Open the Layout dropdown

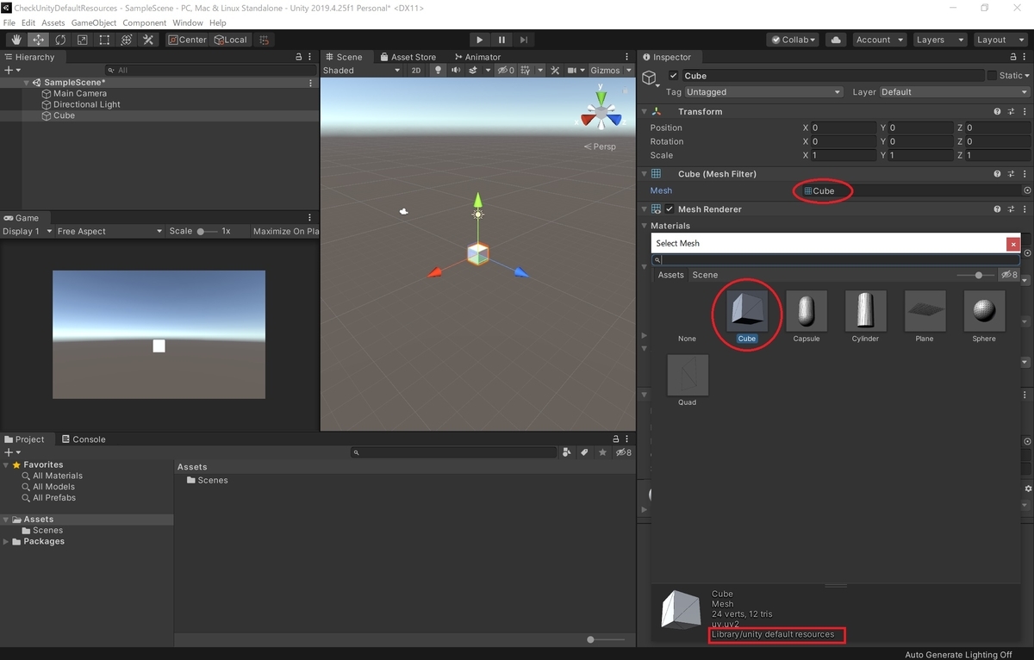[x=1000, y=39]
